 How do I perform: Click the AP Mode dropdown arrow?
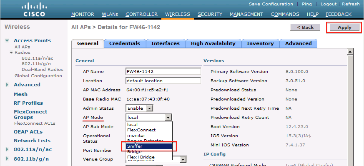168,118
